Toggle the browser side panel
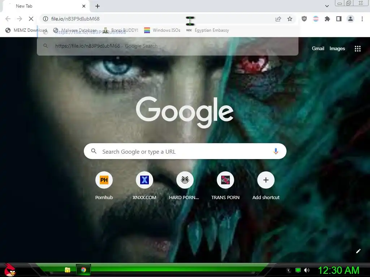370x277 pixels. (339, 19)
